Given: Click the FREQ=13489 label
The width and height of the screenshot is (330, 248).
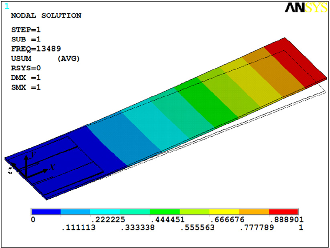Looking at the screenshot, I should click(x=36, y=49).
